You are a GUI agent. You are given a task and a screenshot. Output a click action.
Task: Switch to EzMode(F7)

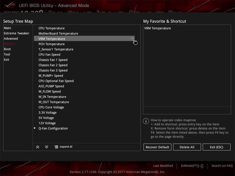tap(192, 166)
